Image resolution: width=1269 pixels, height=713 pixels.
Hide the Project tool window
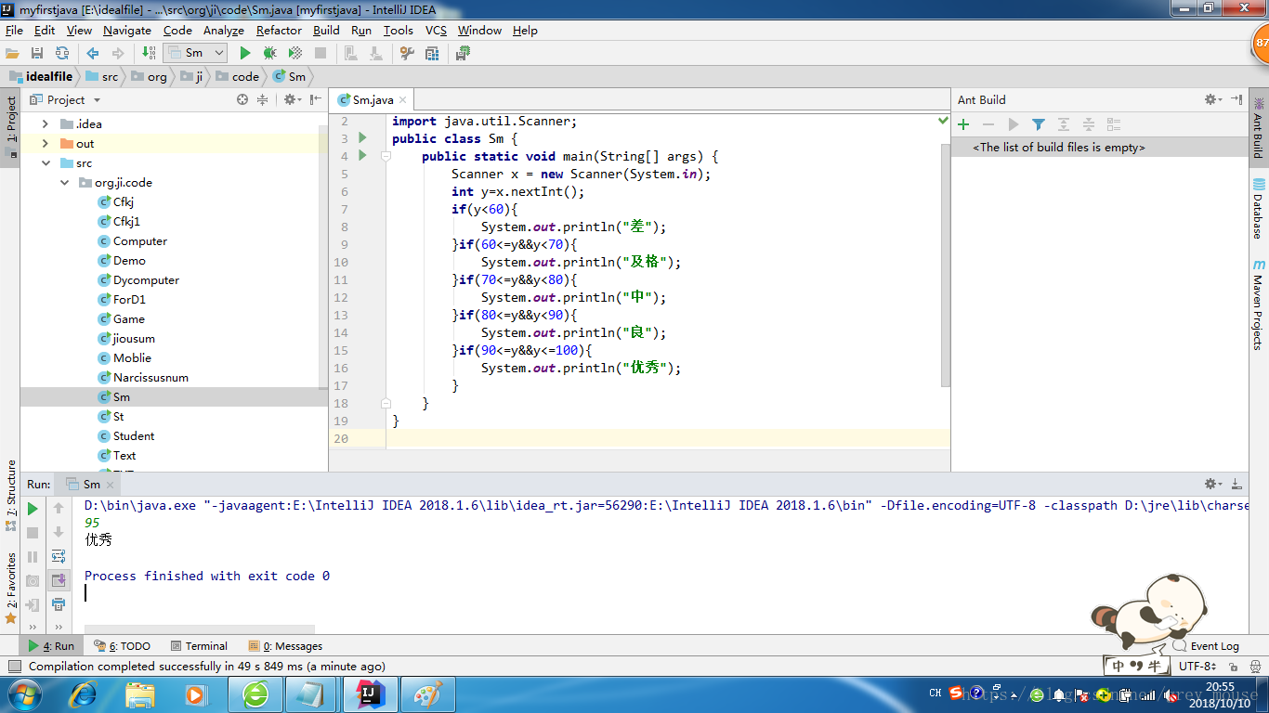[316, 99]
